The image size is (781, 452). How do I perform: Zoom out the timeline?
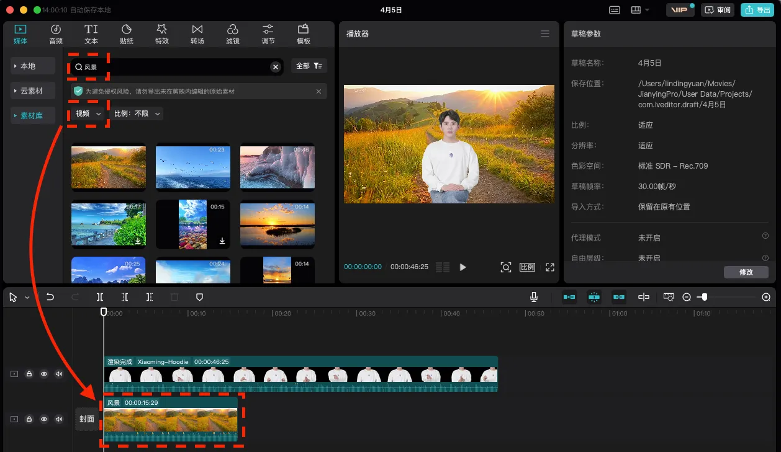click(x=687, y=297)
